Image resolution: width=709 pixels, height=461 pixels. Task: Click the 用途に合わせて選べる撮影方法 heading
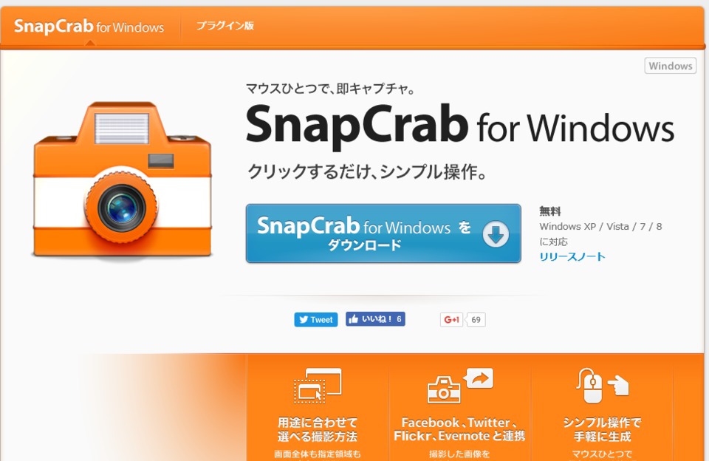pyautogui.click(x=318, y=429)
